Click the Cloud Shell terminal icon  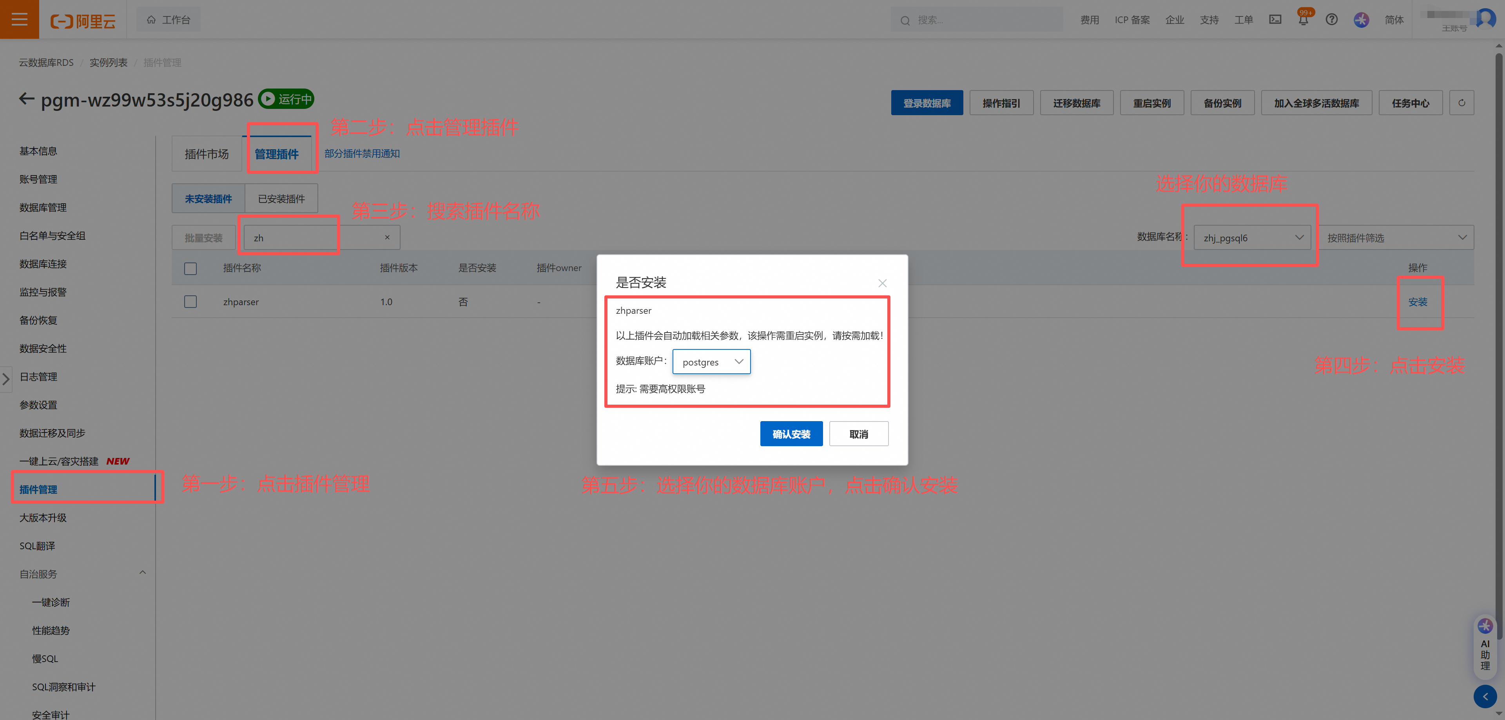[x=1275, y=19]
